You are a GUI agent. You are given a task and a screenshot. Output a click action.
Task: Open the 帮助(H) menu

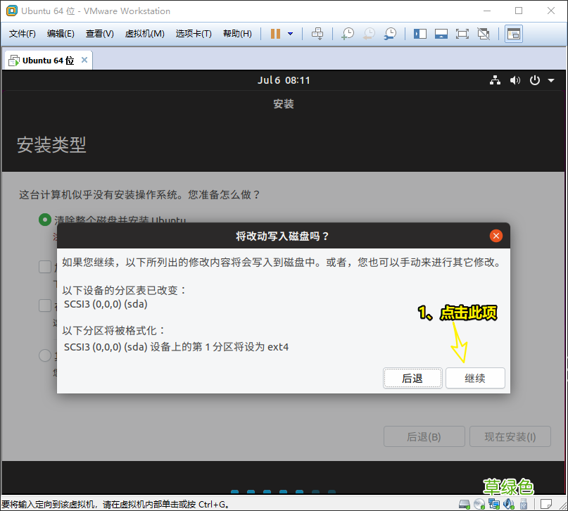coord(237,34)
